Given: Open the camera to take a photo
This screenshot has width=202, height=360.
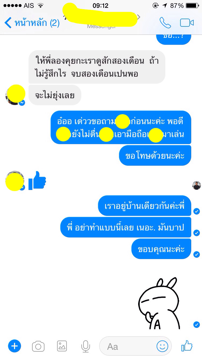Looking at the screenshot, I should (x=38, y=346).
